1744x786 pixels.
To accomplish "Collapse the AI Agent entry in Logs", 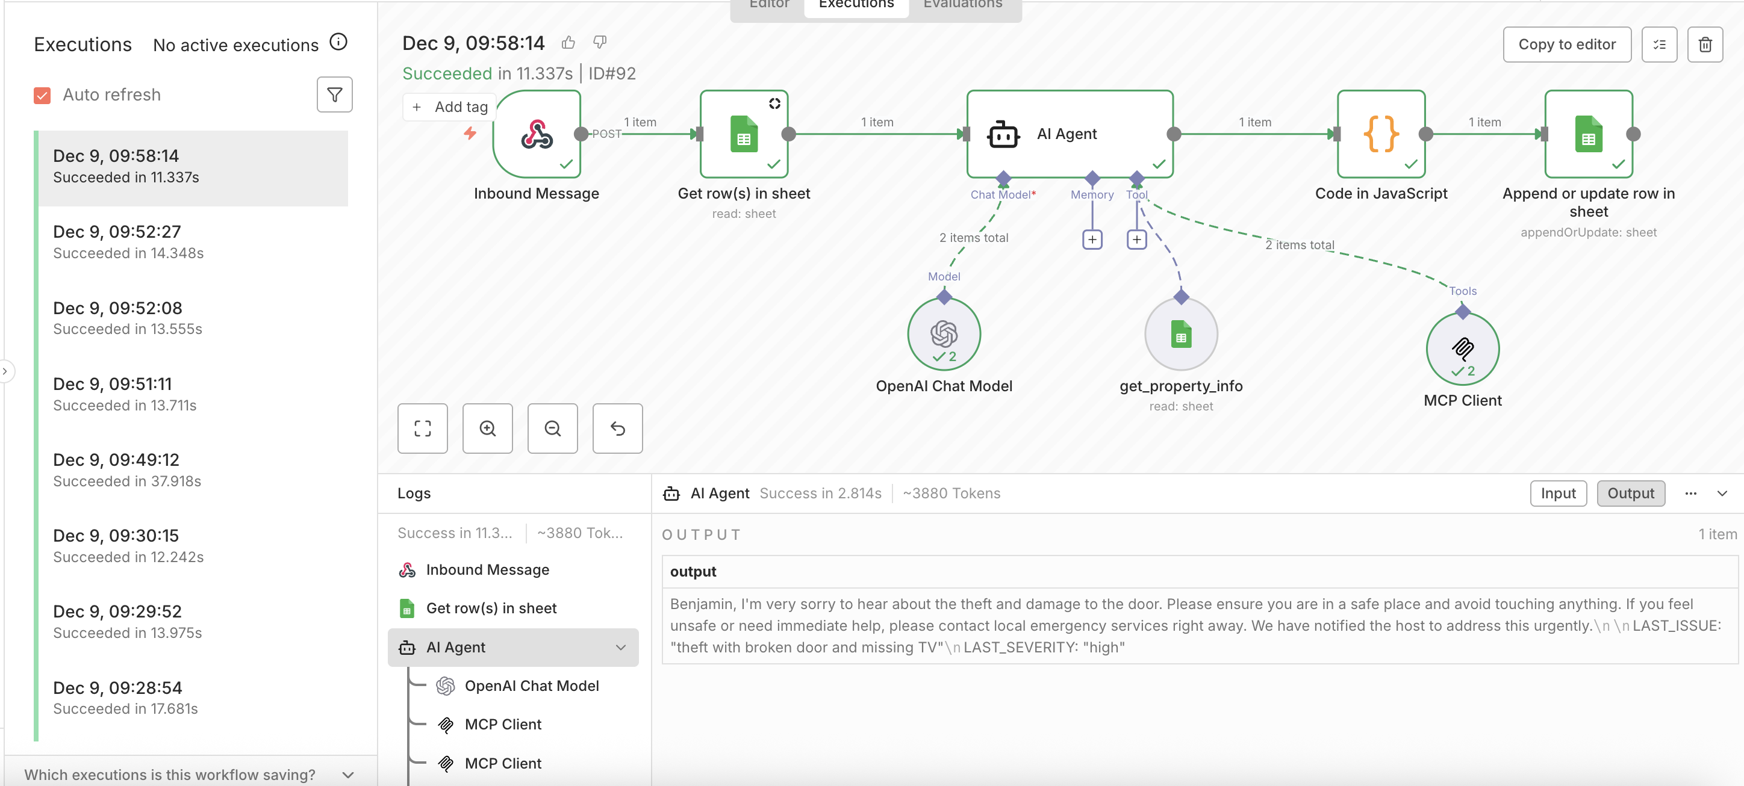I will [620, 648].
